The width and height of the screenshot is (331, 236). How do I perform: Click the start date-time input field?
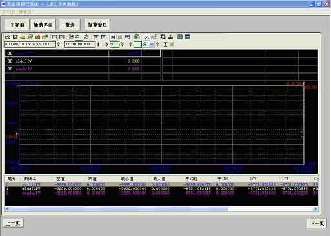(x=30, y=45)
